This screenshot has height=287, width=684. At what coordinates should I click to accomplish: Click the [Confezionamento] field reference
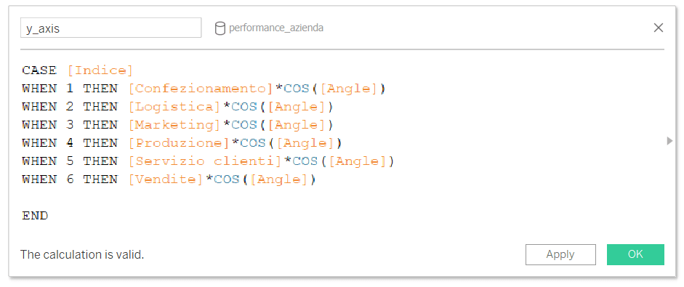click(201, 89)
